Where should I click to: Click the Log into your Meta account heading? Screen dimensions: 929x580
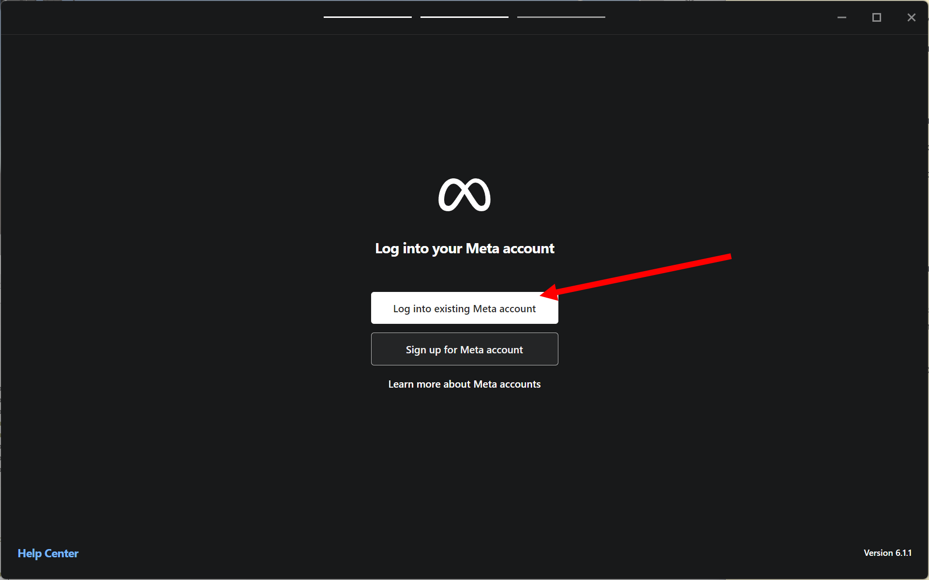point(464,248)
